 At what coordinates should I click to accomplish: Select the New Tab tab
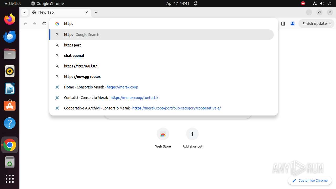tap(60, 12)
